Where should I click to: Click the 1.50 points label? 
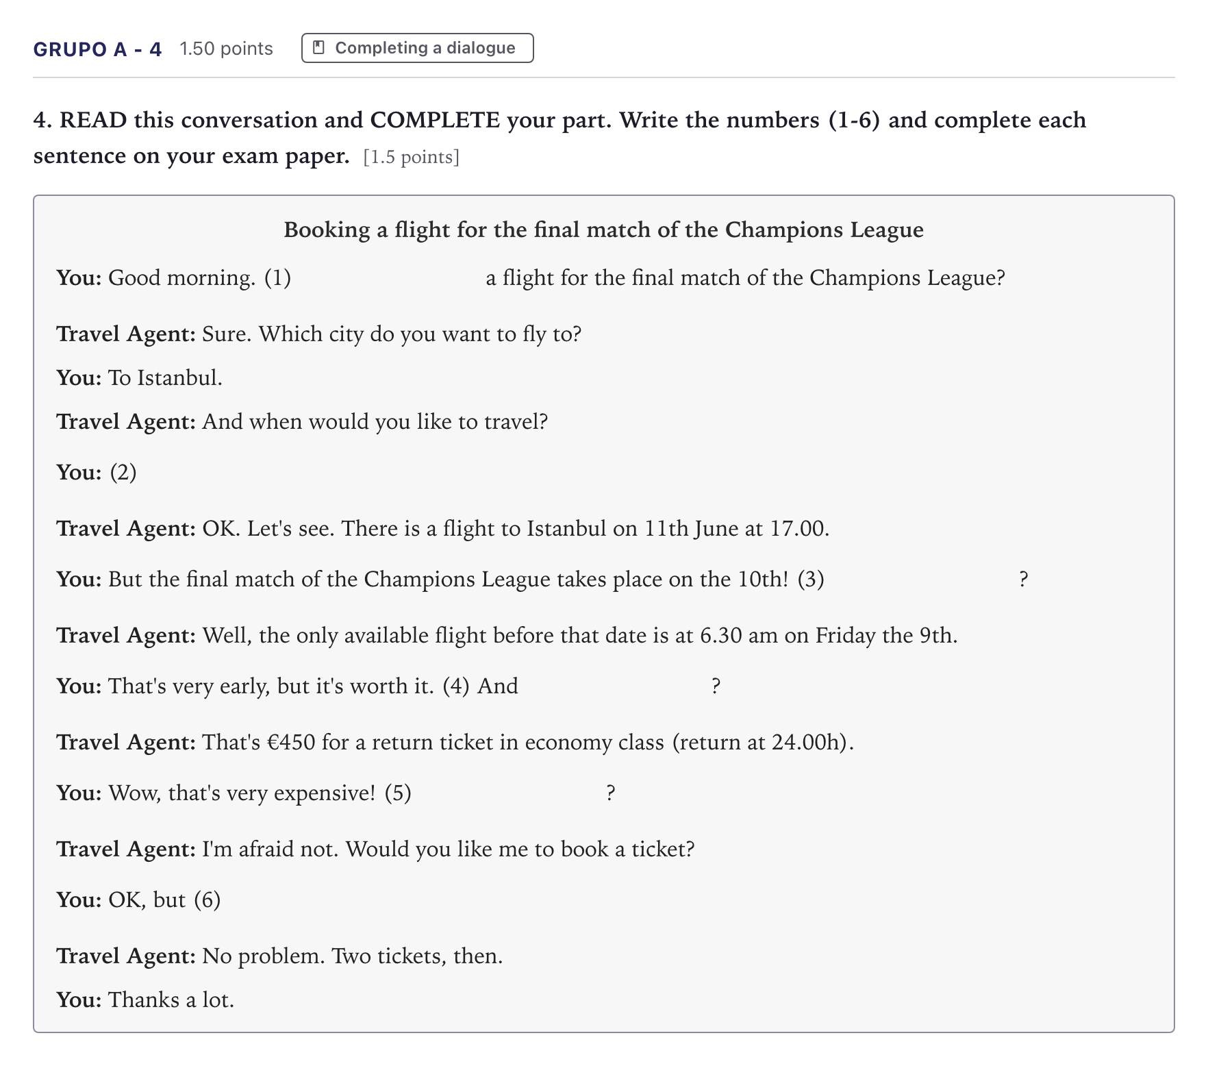(x=226, y=49)
